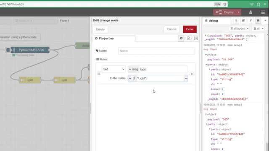Click the msg : Object label above payload "32.544"
This screenshot has width=269, height=151.
(x=210, y=49)
